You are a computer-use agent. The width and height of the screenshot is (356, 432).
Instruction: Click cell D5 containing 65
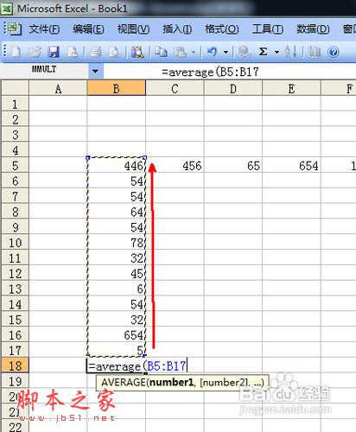point(233,166)
